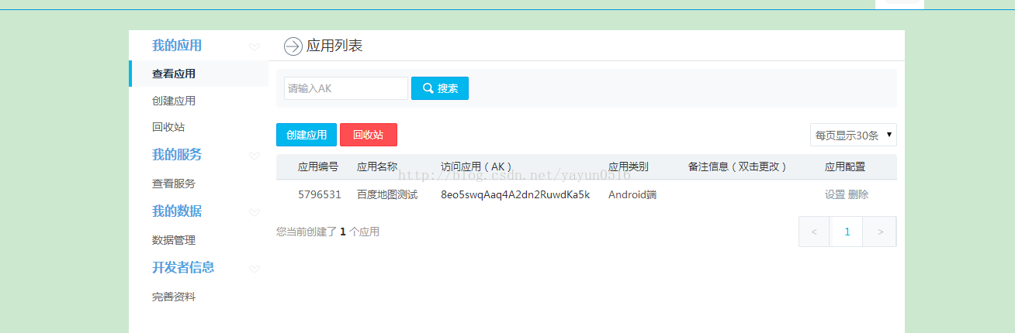Focus the 请输入AK search field
Viewport: 1015px width, 333px height.
coord(346,88)
